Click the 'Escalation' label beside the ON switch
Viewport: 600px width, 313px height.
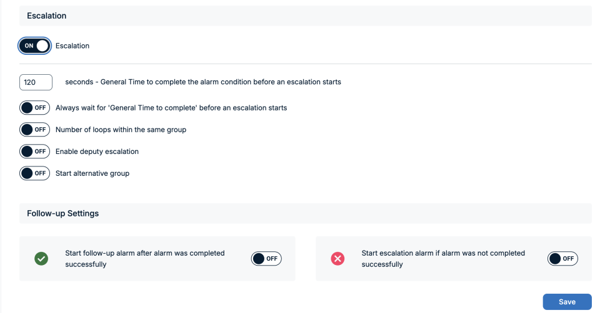tap(72, 46)
